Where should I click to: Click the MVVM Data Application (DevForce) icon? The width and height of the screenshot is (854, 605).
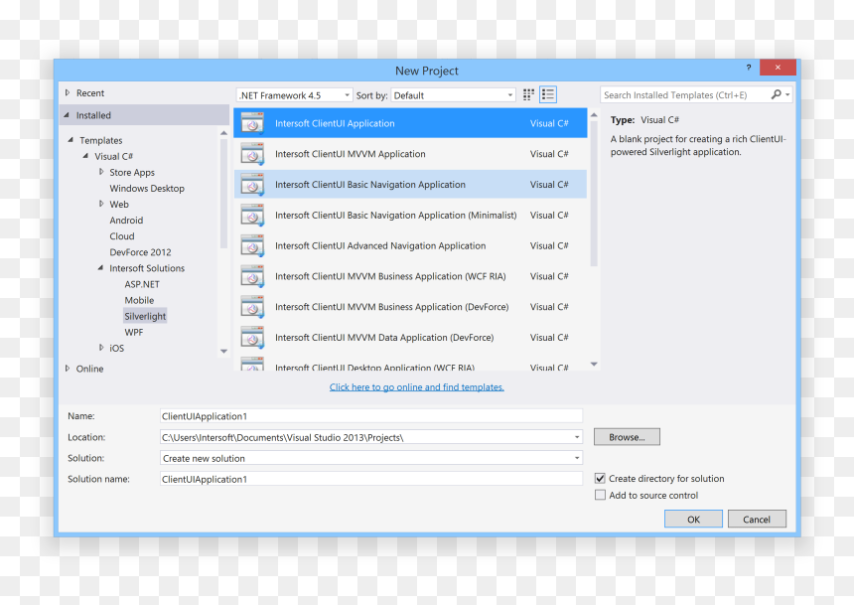coord(252,338)
